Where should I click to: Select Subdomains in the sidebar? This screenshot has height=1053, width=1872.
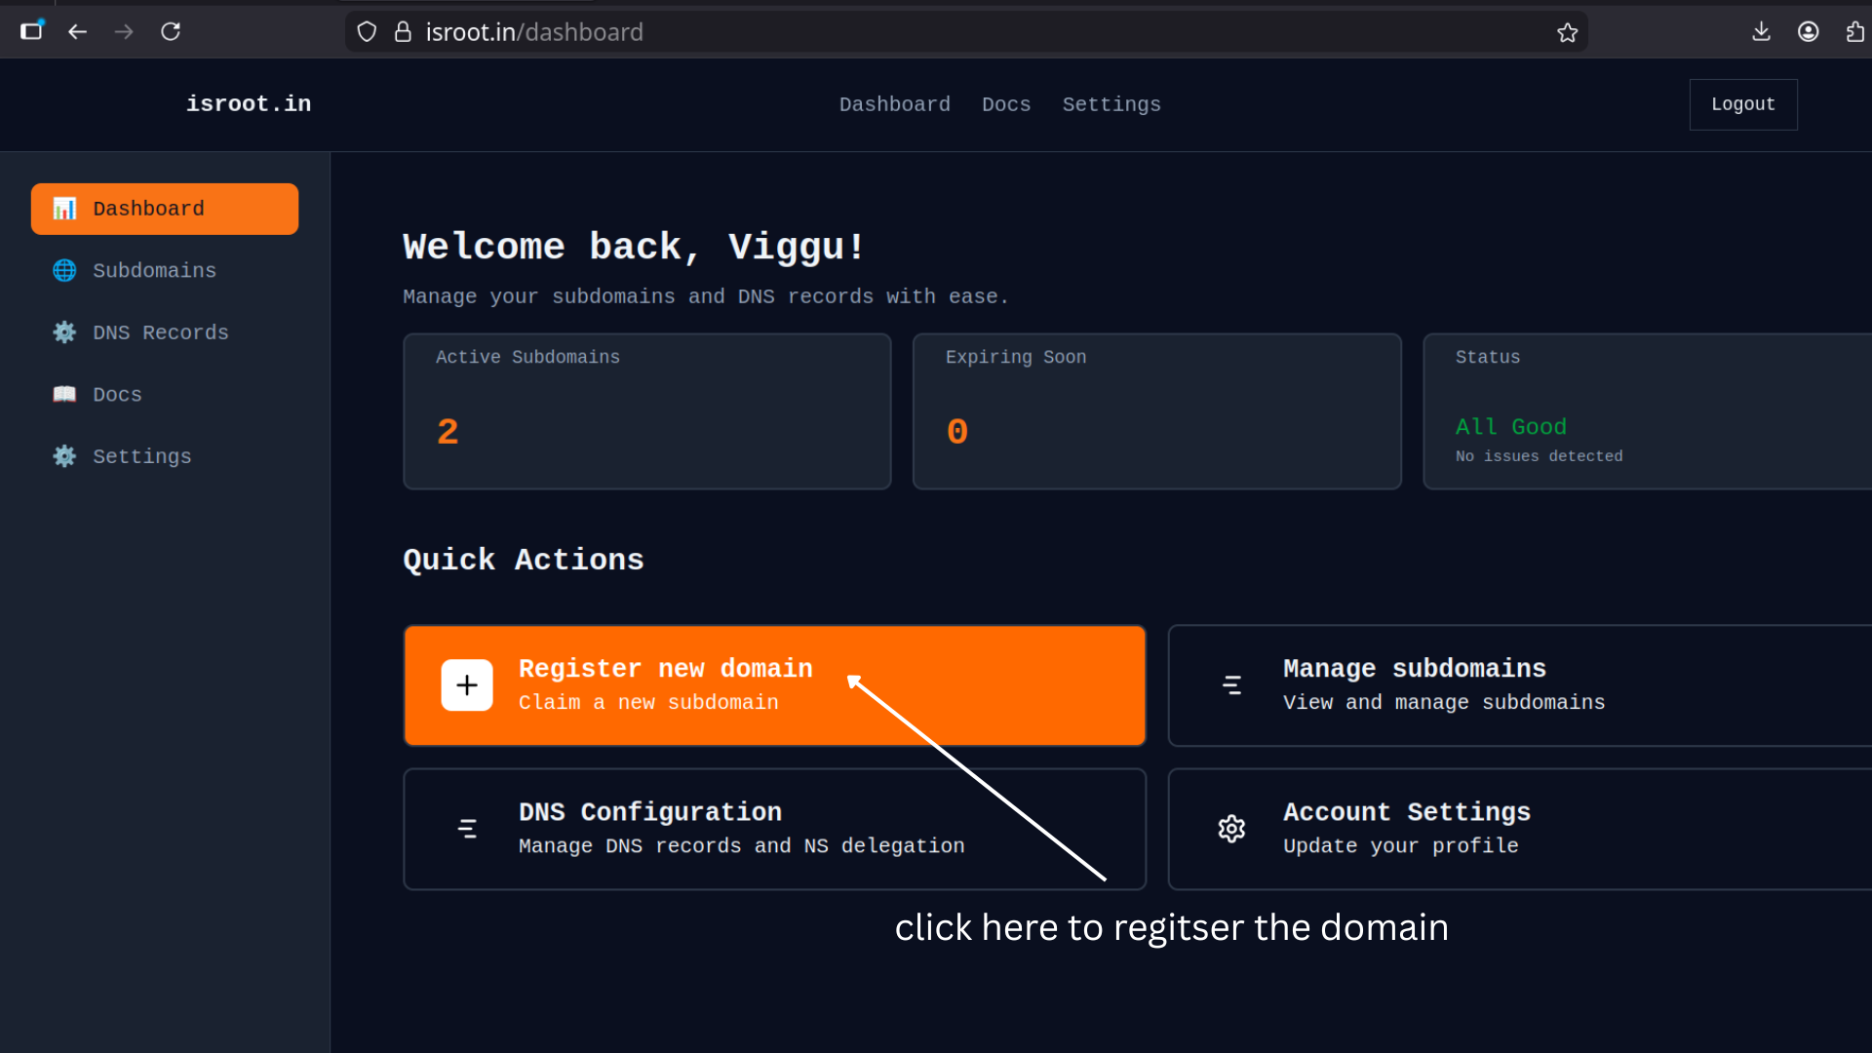tap(165, 270)
